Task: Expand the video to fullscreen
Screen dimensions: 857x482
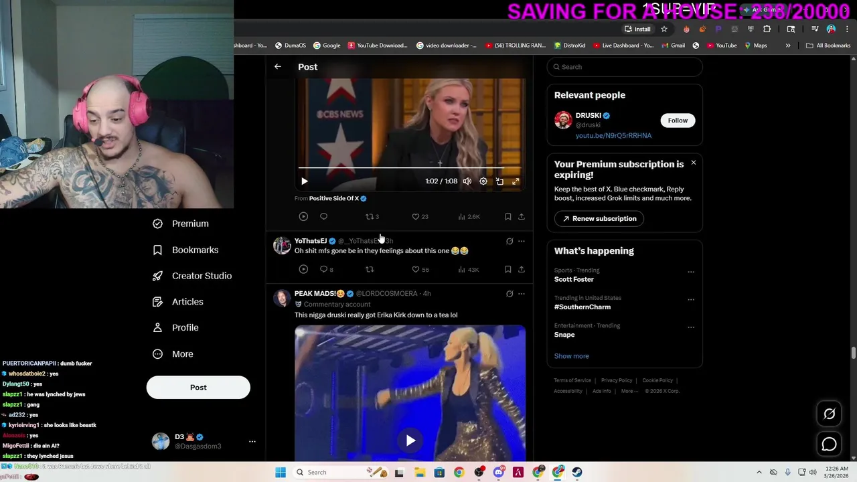Action: coord(516,181)
